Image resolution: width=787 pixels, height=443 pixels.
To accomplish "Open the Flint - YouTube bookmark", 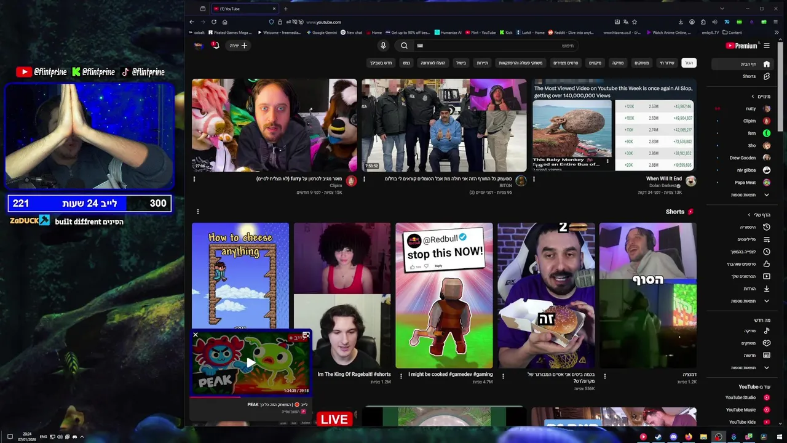I will (x=480, y=33).
